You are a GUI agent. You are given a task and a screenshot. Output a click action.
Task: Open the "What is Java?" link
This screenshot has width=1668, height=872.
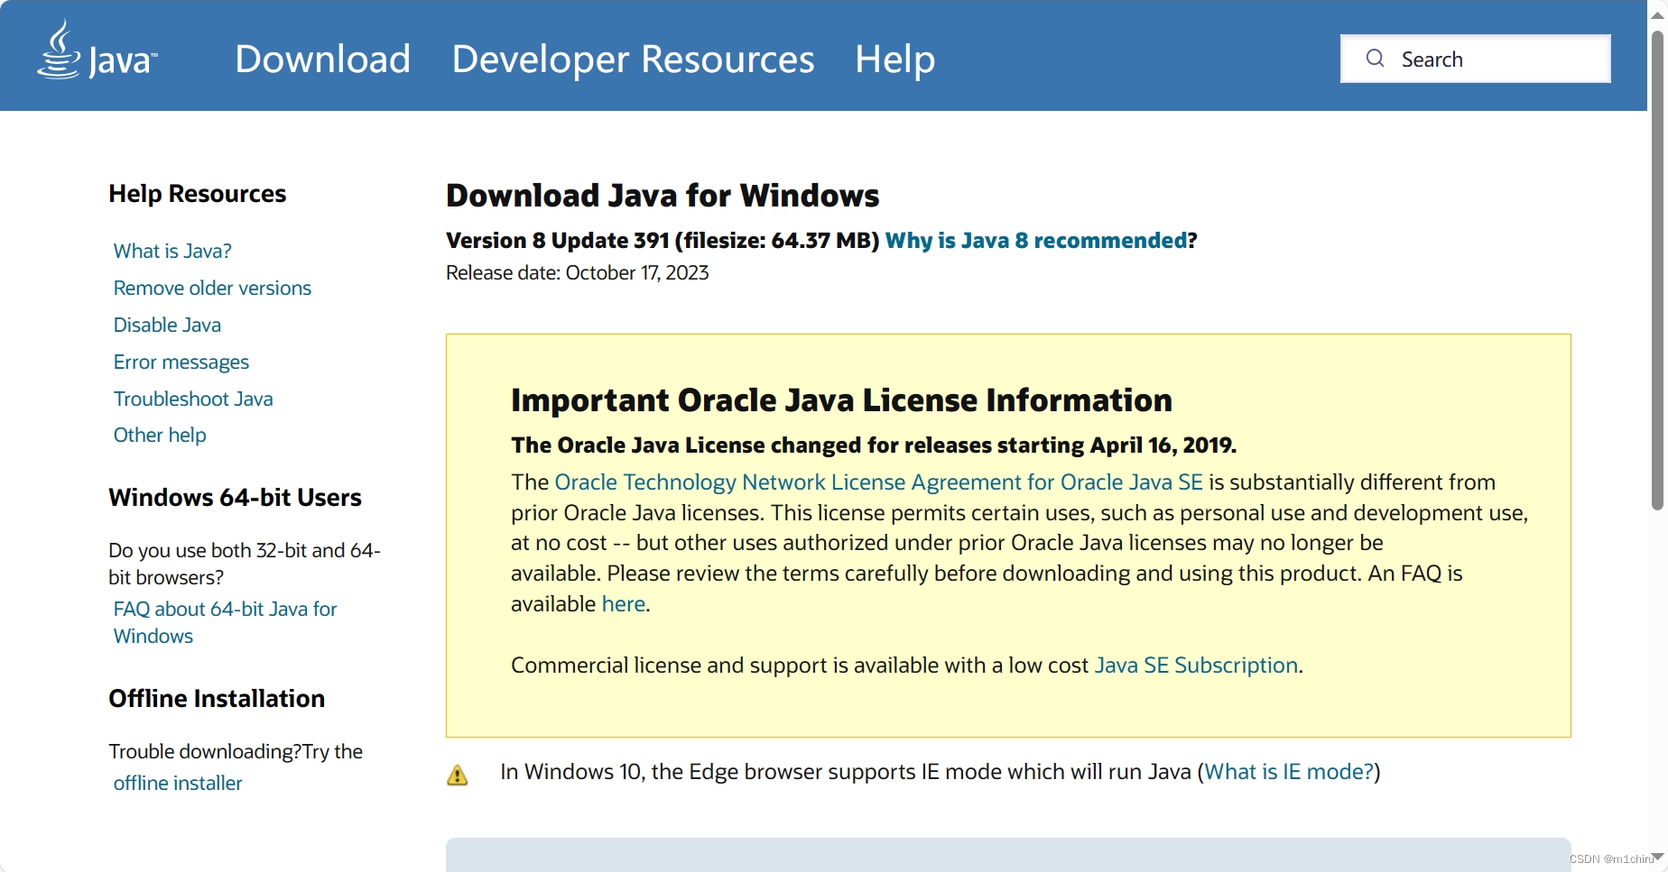[x=171, y=251]
